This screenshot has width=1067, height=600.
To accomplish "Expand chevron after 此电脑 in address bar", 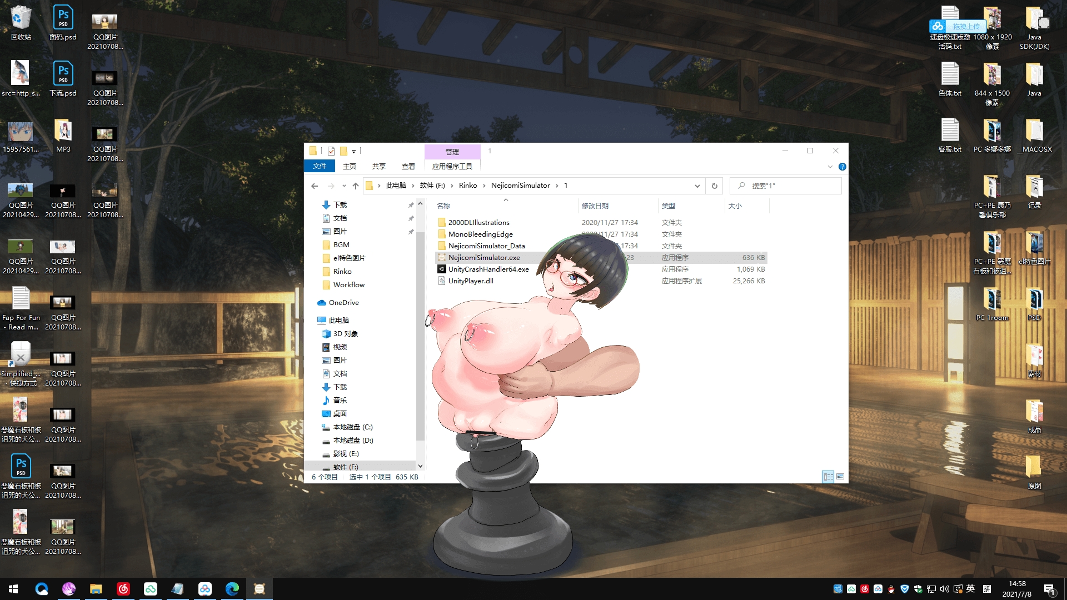I will coord(413,186).
